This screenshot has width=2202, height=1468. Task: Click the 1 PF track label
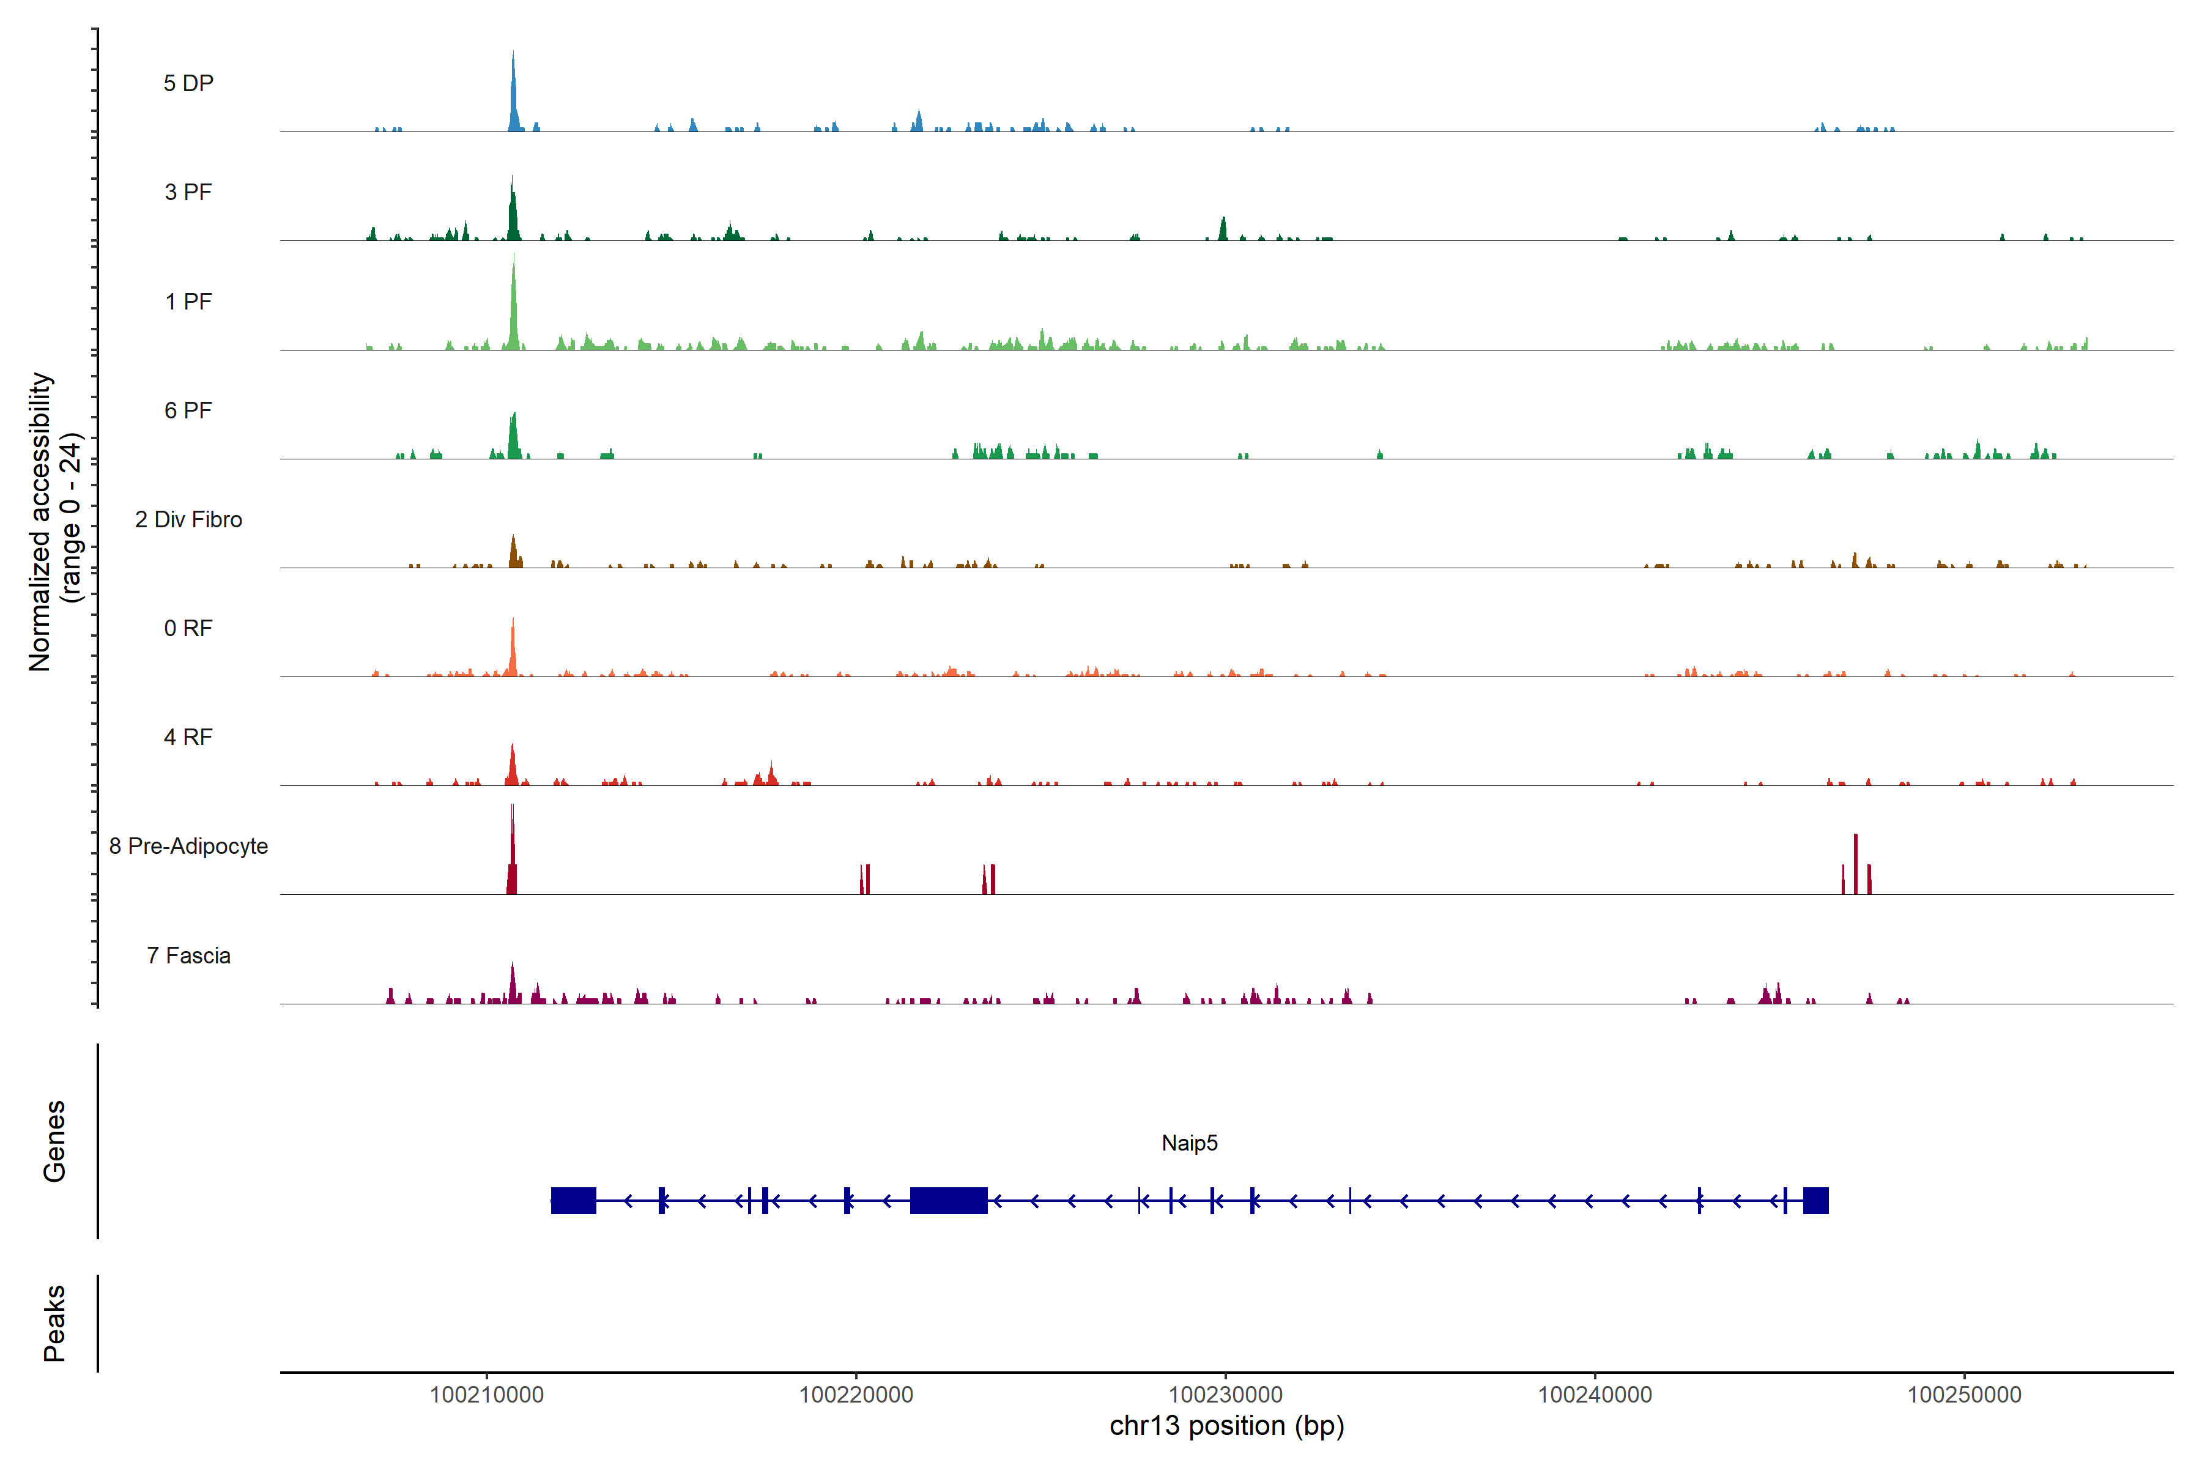188,302
